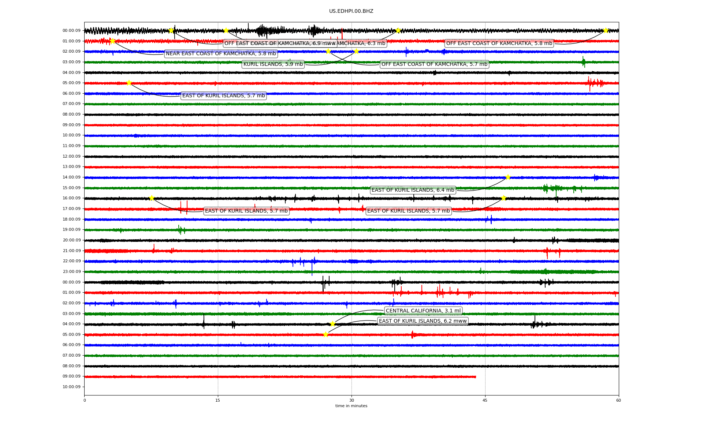Select the 'OFF EAST COAST OF KAMCHATKA, 6.9 mww' label
This screenshot has width=703, height=439.
click(x=280, y=43)
